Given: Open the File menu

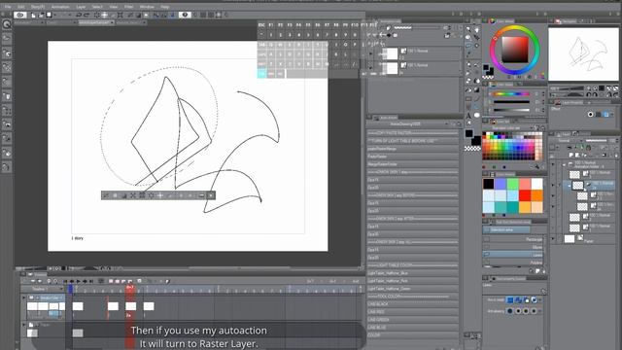Looking at the screenshot, I should coord(8,7).
